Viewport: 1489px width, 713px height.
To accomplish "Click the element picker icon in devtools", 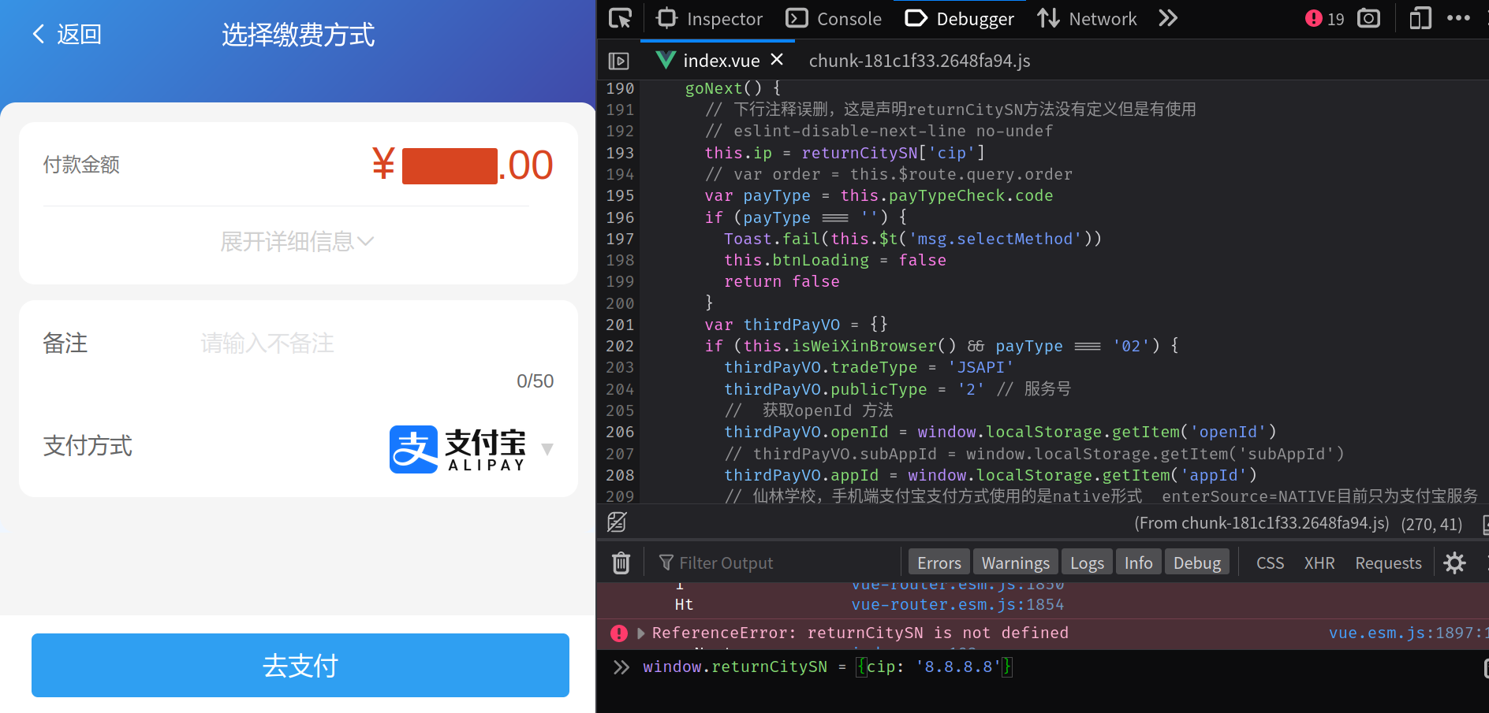I will coord(621,18).
